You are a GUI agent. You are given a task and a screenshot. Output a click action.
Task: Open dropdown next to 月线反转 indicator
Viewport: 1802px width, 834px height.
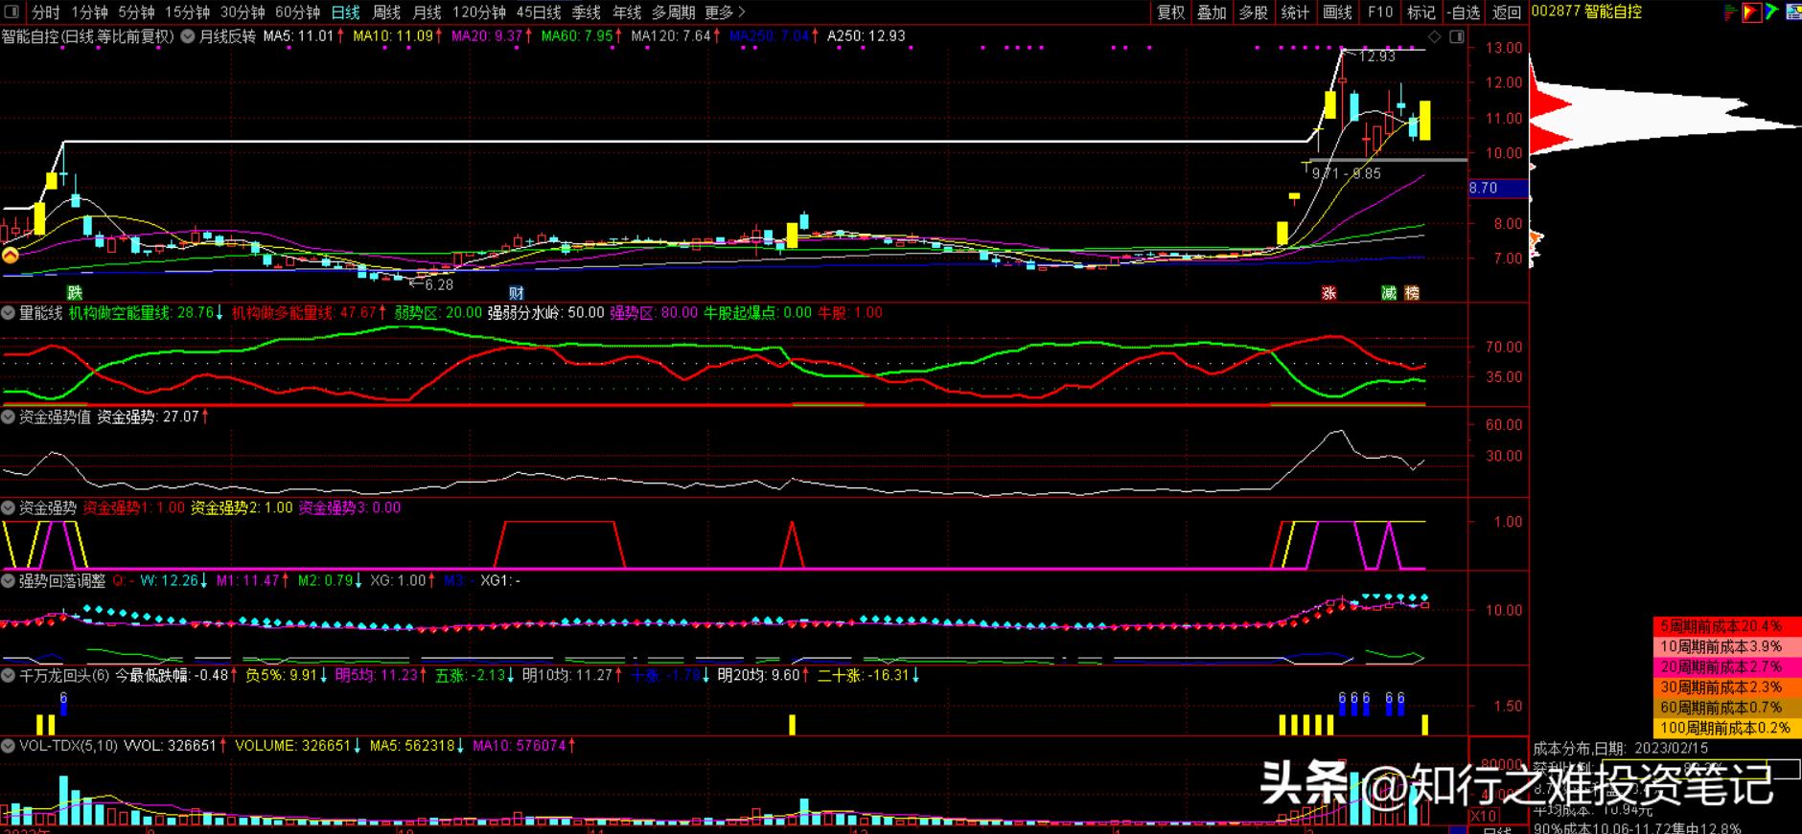pyautogui.click(x=187, y=36)
